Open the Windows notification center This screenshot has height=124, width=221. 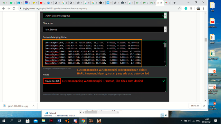pos(215,121)
